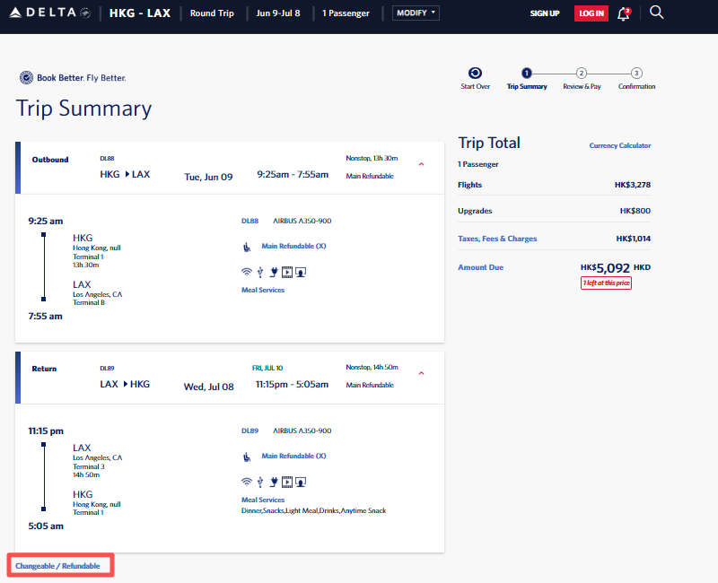Screen dimensions: 718x583
Task: Click the personal screen icon on outbound flight
Action: (301, 272)
